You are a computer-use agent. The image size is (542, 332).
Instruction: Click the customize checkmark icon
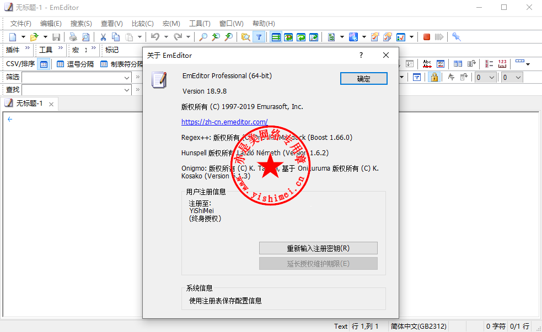click(401, 37)
